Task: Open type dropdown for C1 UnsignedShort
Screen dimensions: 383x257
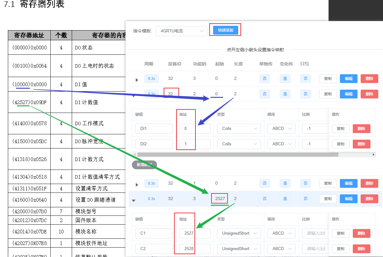Action: click(x=239, y=233)
